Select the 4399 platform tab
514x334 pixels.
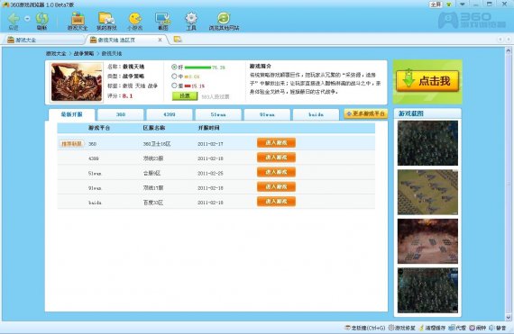pos(170,114)
